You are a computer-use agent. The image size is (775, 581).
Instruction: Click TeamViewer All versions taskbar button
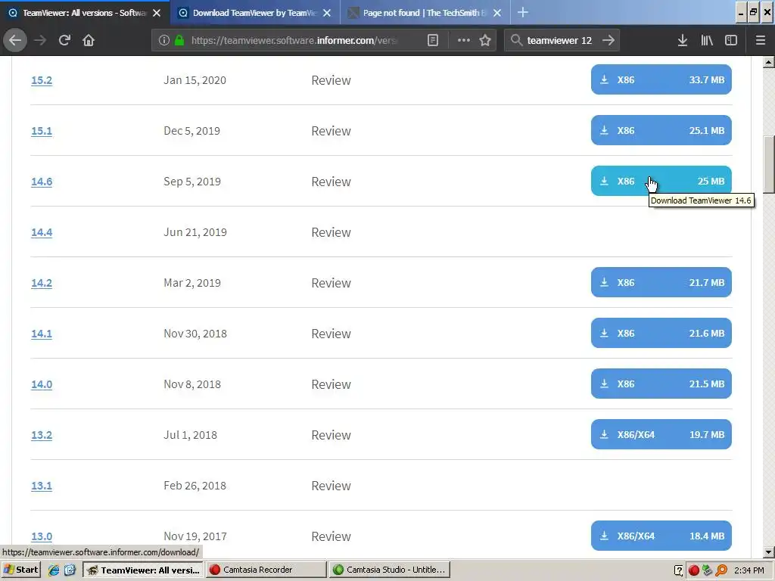coord(143,570)
